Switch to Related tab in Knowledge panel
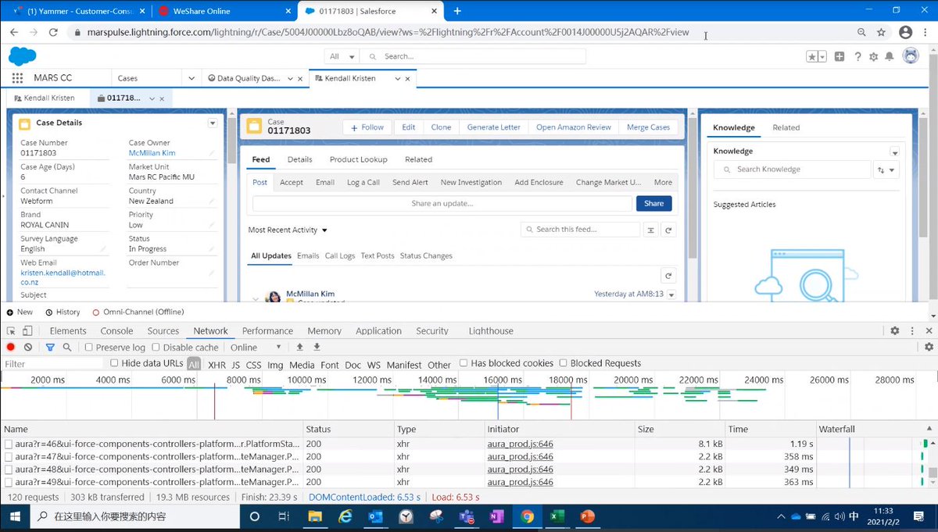The height and width of the screenshot is (532, 938). (786, 127)
